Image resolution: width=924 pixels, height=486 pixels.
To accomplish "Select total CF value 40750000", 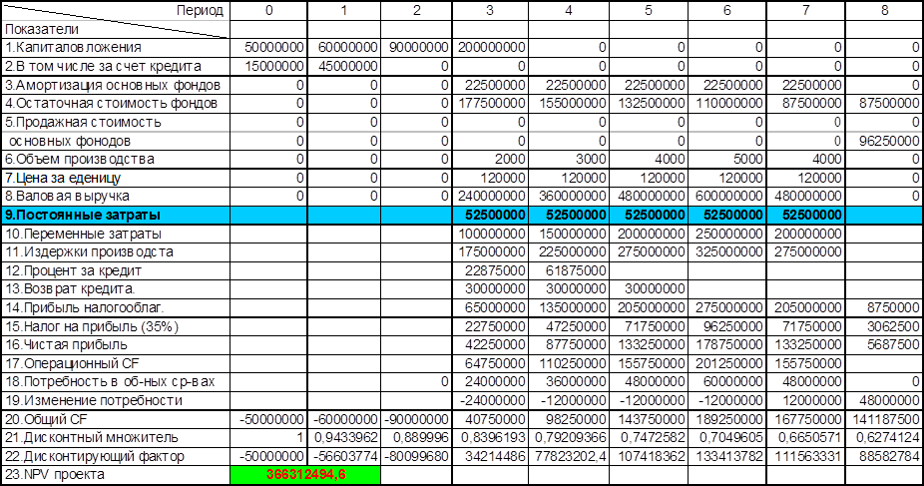I will pyautogui.click(x=494, y=419).
